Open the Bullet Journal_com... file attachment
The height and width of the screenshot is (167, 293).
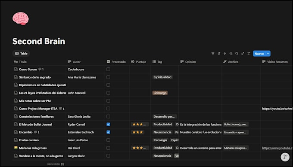pyautogui.click(x=236, y=124)
